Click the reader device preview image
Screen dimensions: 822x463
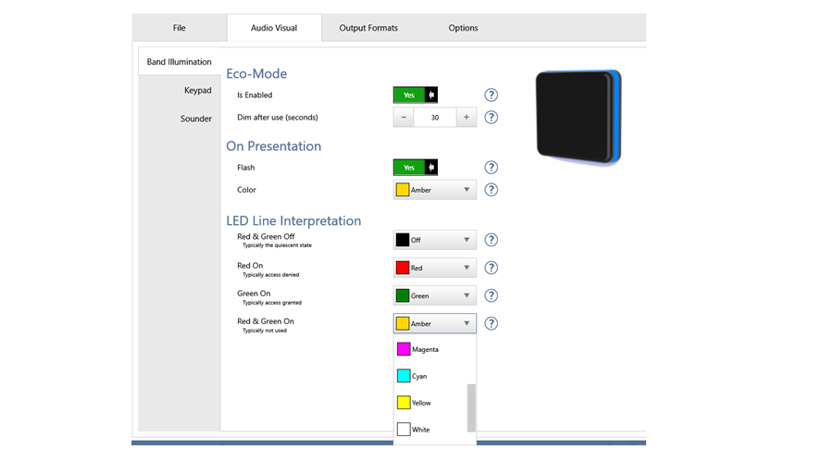pos(579,118)
